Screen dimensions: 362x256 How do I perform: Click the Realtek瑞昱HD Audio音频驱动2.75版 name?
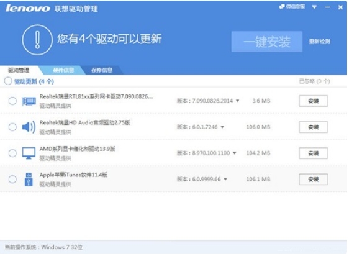pos(84,122)
